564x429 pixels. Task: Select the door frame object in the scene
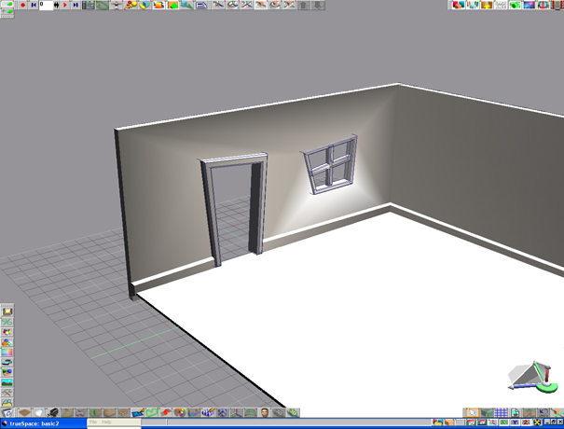point(213,210)
